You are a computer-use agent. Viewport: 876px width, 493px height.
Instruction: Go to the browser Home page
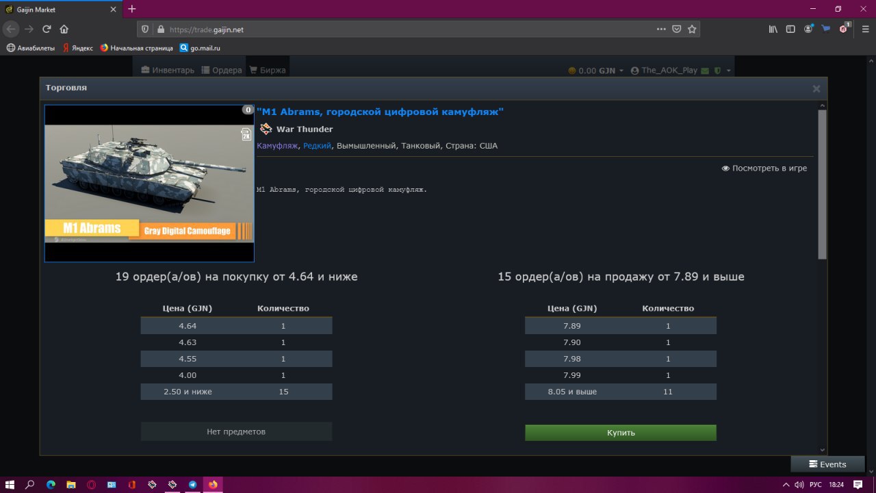[x=64, y=29]
